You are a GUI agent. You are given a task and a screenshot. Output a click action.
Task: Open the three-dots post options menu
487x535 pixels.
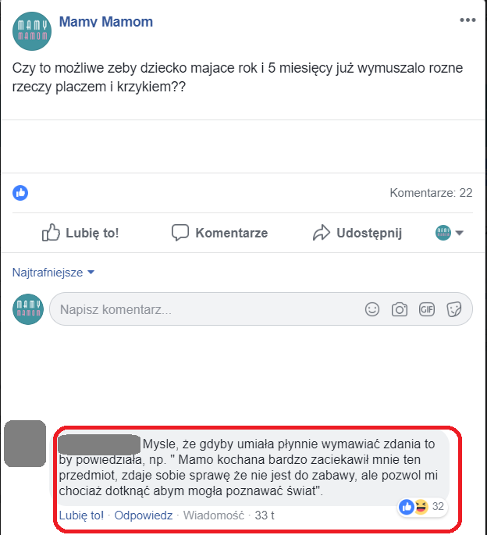click(x=467, y=20)
